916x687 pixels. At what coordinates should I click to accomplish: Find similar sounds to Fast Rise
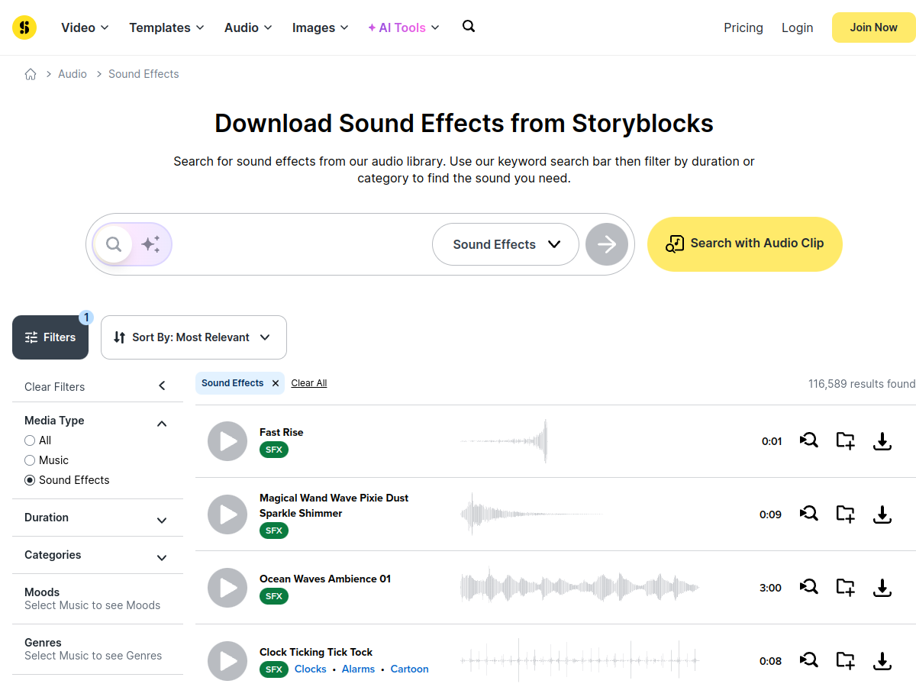point(809,440)
